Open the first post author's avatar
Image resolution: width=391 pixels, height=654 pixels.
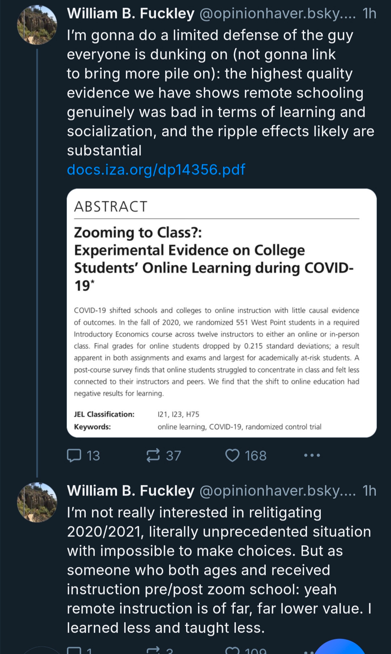pyautogui.click(x=37, y=25)
